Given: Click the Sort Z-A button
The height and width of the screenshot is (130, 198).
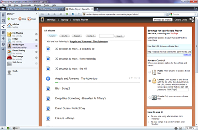Looking at the screenshot, I should point(91,36).
